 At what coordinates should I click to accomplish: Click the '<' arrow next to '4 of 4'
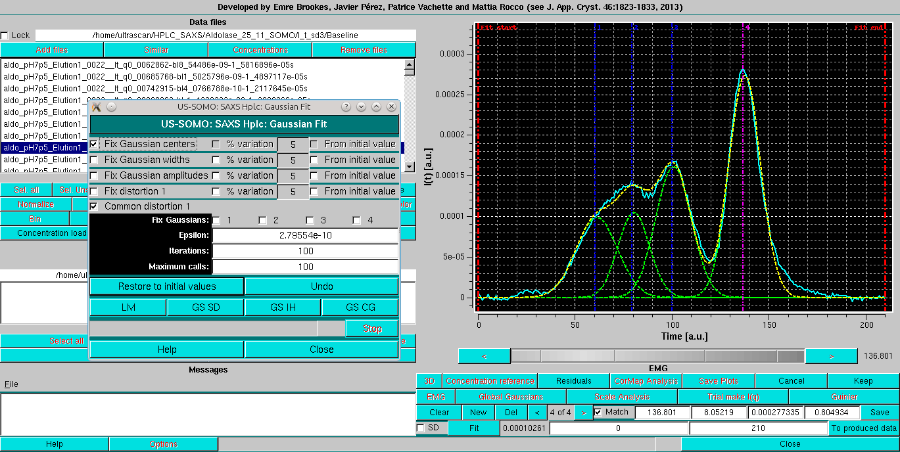tap(538, 412)
